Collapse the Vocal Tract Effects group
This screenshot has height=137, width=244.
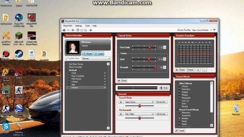tap(177, 110)
